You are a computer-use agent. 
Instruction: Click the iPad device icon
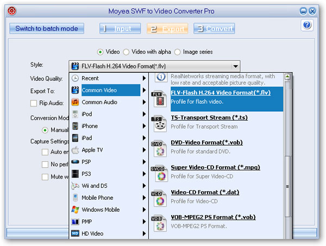[x=75, y=138]
